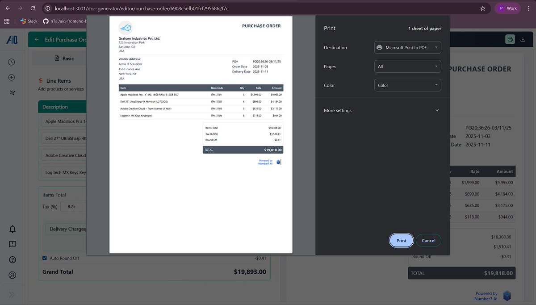Image resolution: width=536 pixels, height=305 pixels.
Task: Click "$9,995.00" amount in background table
Action: coord(504,183)
